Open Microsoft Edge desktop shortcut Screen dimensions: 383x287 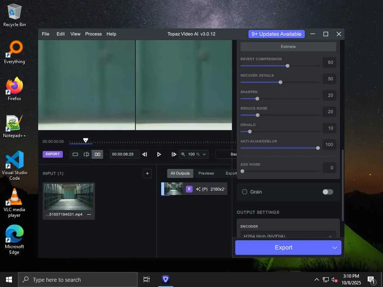click(15, 240)
